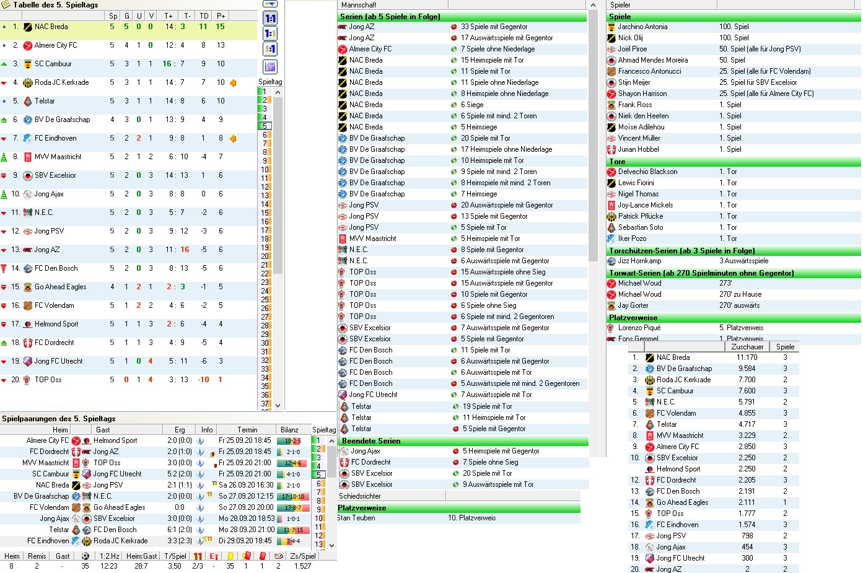Screen dimensions: 863x573
Task: Click info icon for MVV Maastricht vs TOP Oss
Action: click(x=200, y=463)
